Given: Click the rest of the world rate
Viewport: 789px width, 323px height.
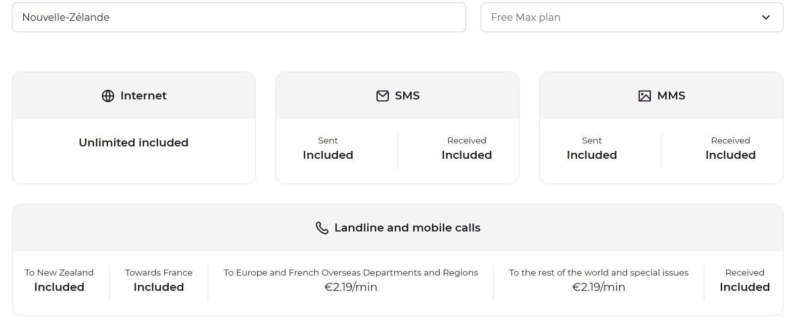Looking at the screenshot, I should pyautogui.click(x=599, y=287).
